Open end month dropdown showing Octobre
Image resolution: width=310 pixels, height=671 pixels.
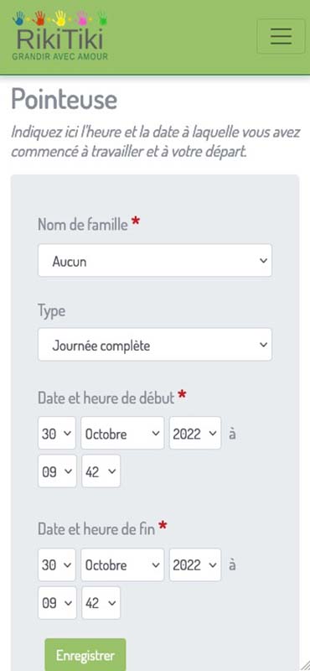pyautogui.click(x=122, y=564)
